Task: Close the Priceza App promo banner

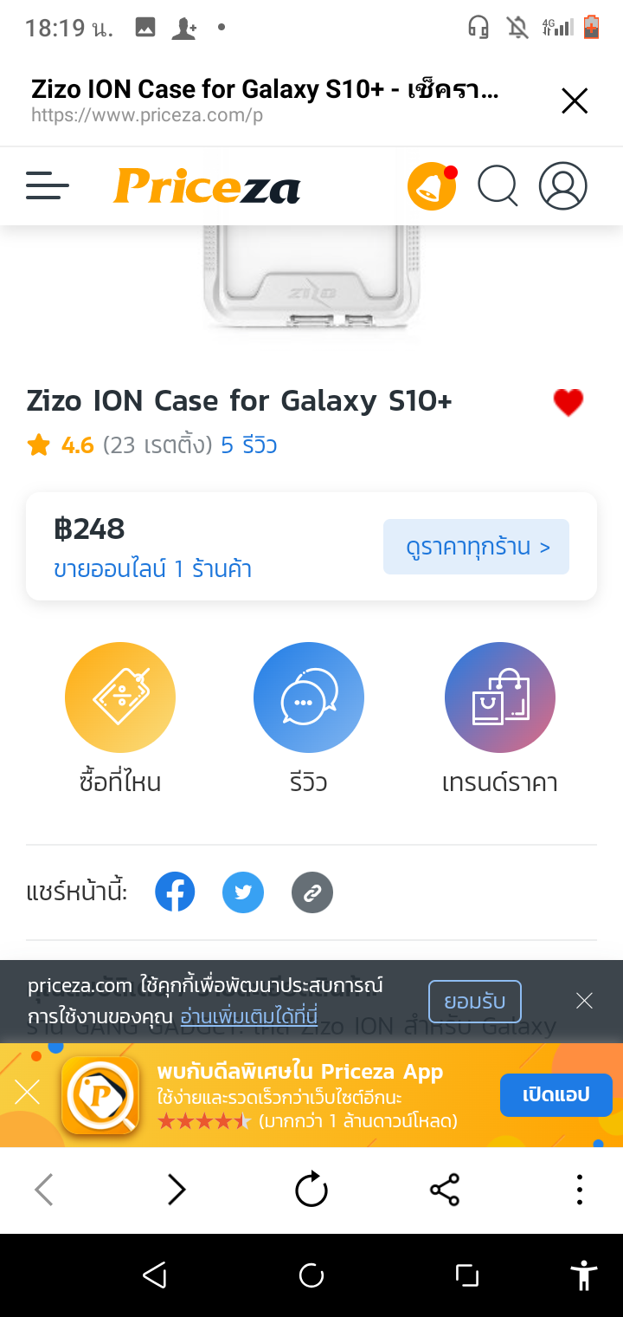Action: pyautogui.click(x=28, y=1093)
